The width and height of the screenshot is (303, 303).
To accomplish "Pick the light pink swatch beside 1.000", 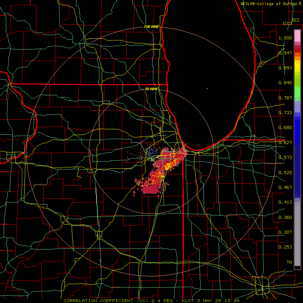I will 297,36.
